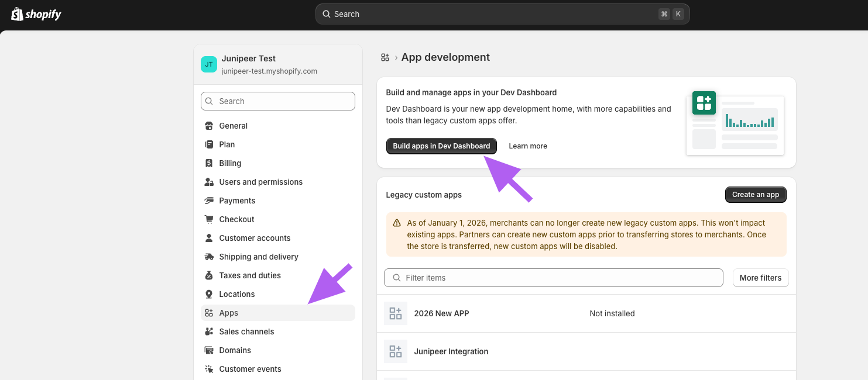Focus the settings sidebar Search field

278,101
